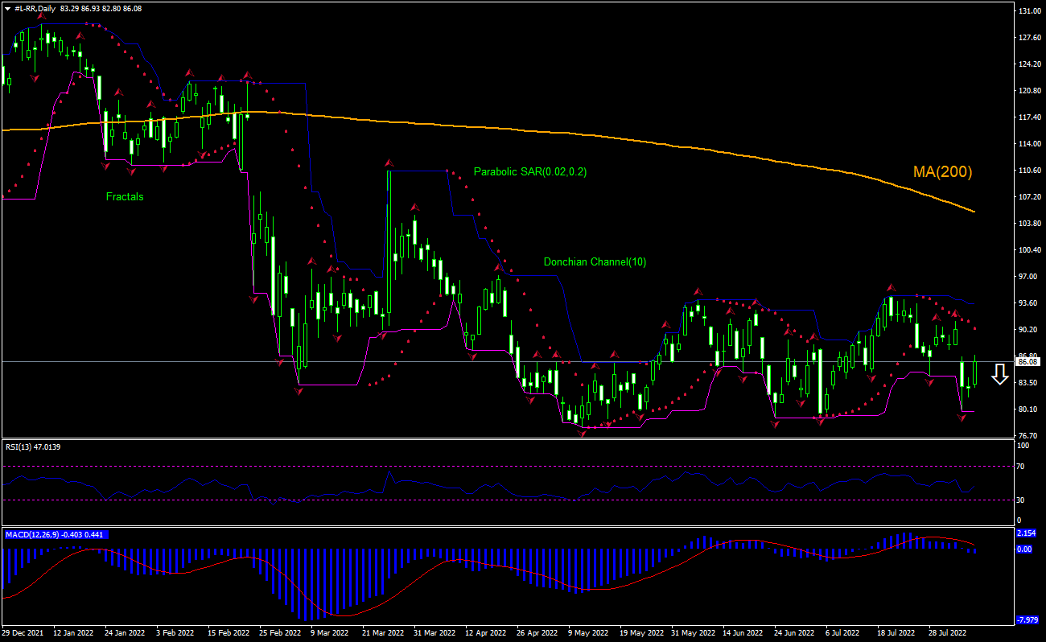Select the green Fractals label

pos(125,196)
